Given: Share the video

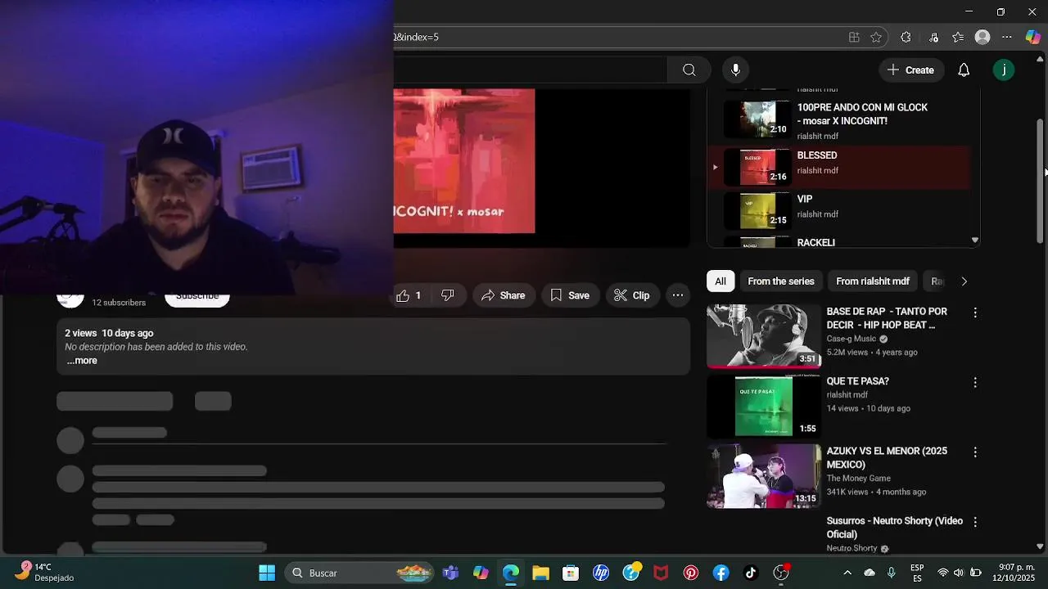Looking at the screenshot, I should pos(504,295).
